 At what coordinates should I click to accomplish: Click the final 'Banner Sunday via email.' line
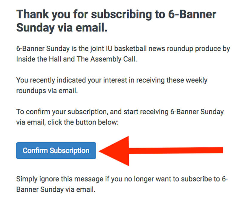56,190
